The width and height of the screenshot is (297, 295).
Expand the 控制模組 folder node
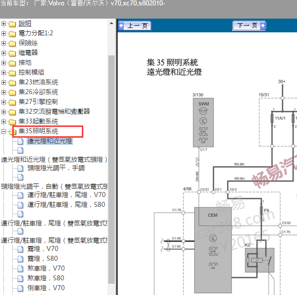3,73
